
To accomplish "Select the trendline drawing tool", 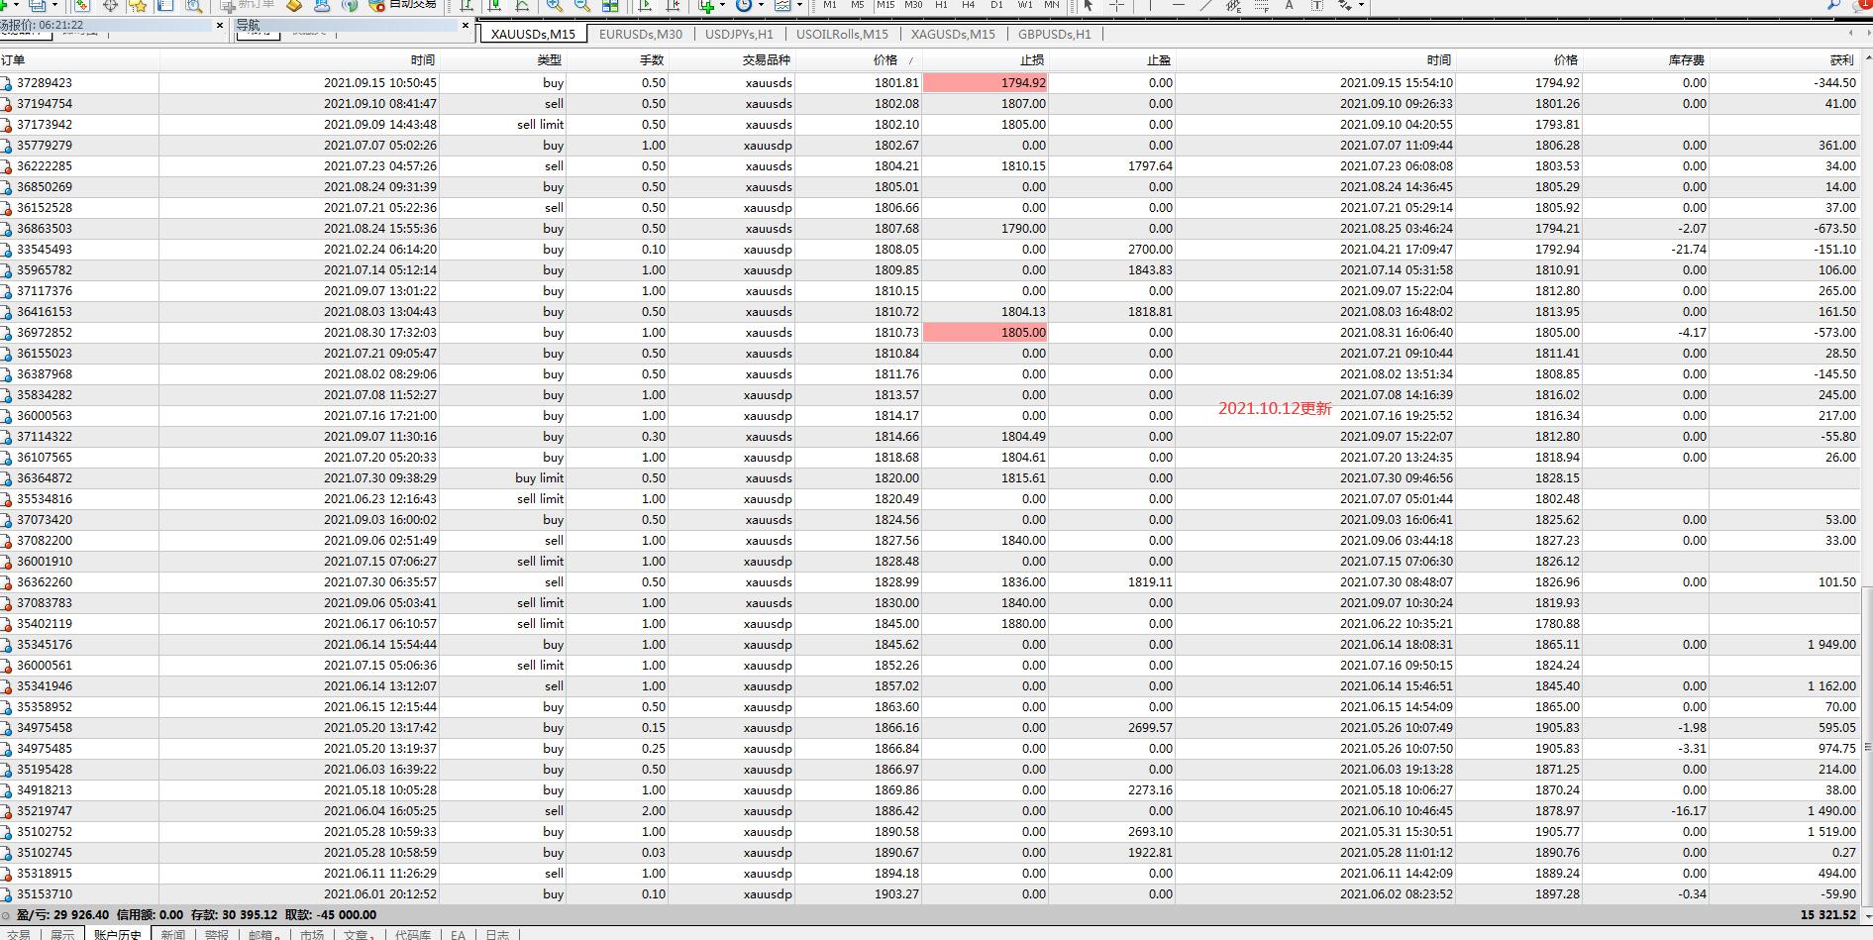I will click(1205, 5).
